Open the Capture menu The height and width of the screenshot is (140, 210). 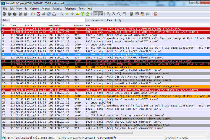(x=34, y=9)
